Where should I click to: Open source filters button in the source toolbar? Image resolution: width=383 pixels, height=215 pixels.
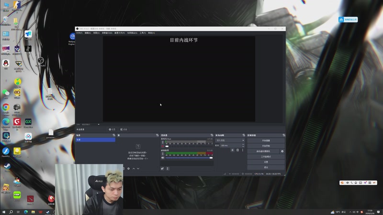pos(124,129)
